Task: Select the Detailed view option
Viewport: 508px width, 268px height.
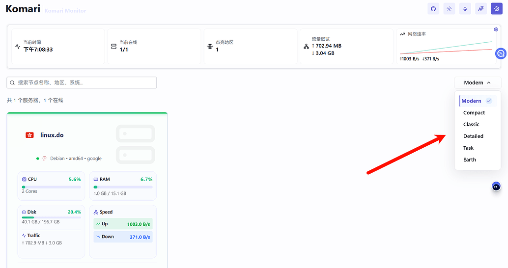Action: coord(473,136)
